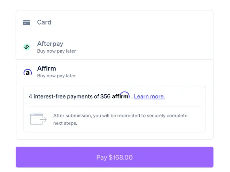Click the "$56" installment amount
Image resolution: width=230 pixels, height=172 pixels.
tap(105, 96)
